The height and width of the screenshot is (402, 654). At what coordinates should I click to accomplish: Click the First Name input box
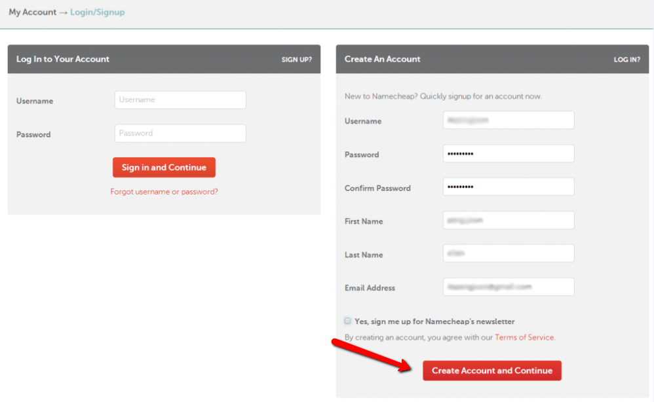click(x=509, y=221)
